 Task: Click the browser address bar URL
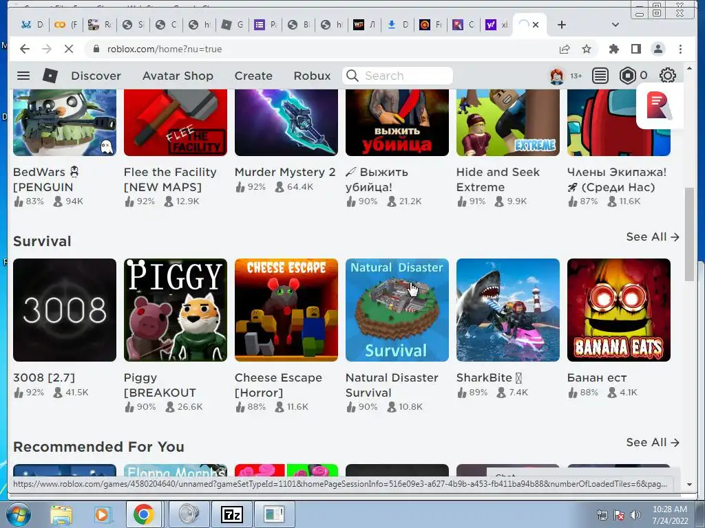click(164, 49)
